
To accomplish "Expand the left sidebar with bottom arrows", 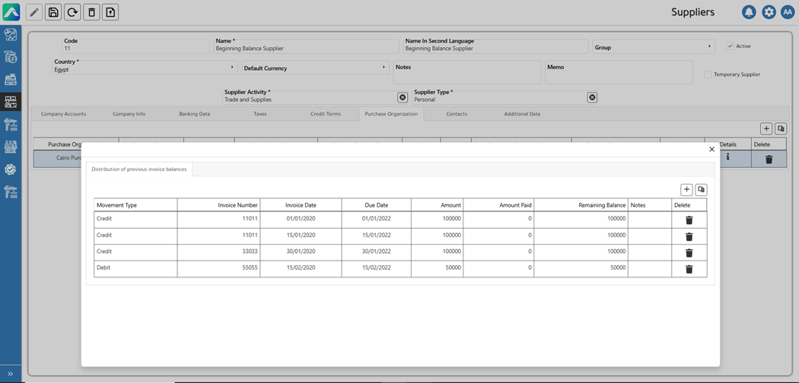I will click(x=10, y=374).
